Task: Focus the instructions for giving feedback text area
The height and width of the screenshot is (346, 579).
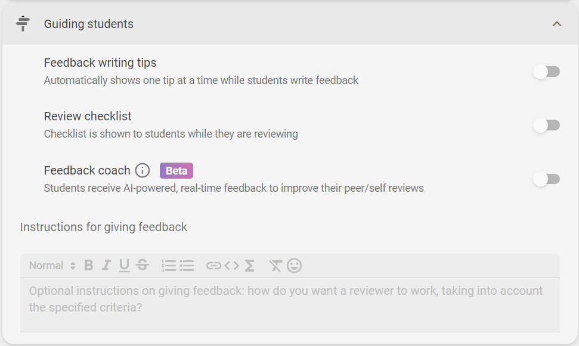Action: 290,305
